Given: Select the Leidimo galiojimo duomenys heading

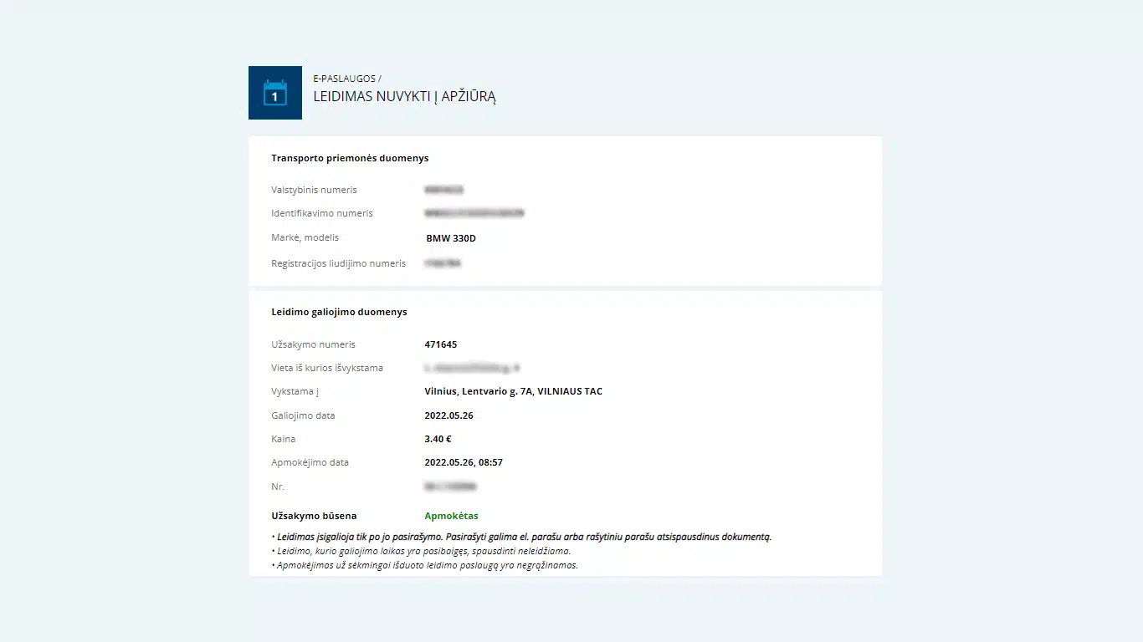Looking at the screenshot, I should [x=339, y=312].
